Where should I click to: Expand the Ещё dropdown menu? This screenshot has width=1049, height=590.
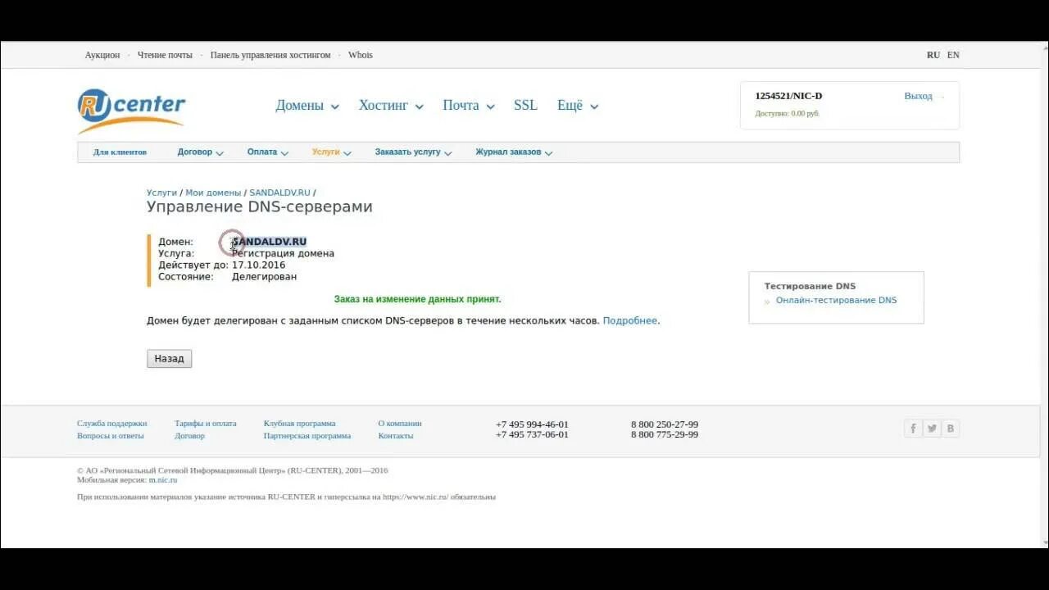point(577,106)
